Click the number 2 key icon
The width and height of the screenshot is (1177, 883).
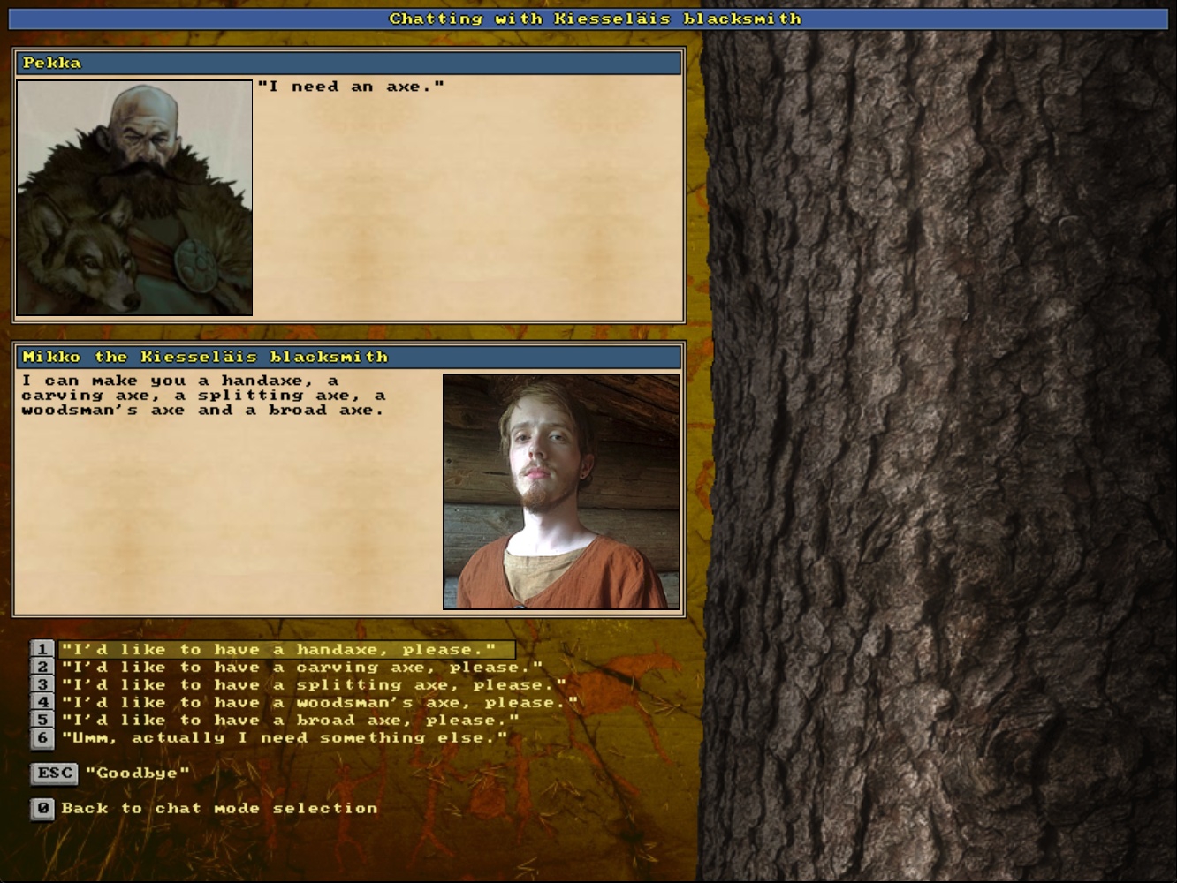pyautogui.click(x=42, y=668)
